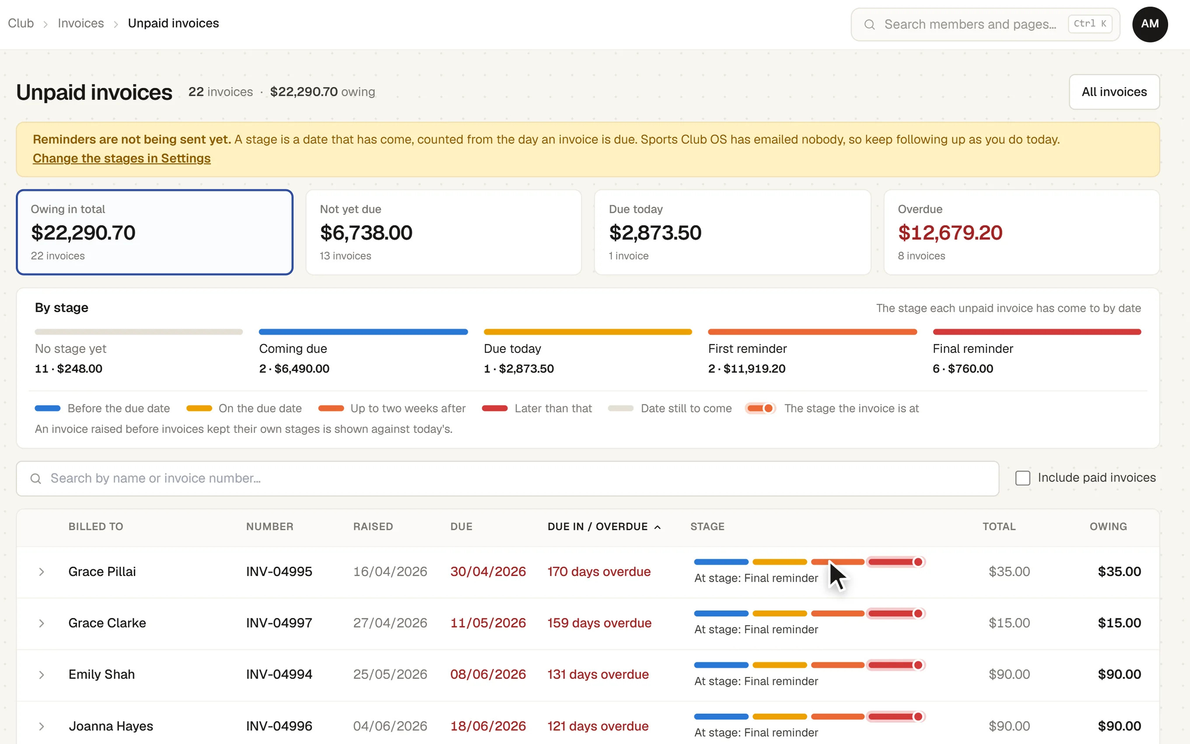The image size is (1190, 744).
Task: Tick the Include paid invoices checkbox
Action: tap(1022, 478)
